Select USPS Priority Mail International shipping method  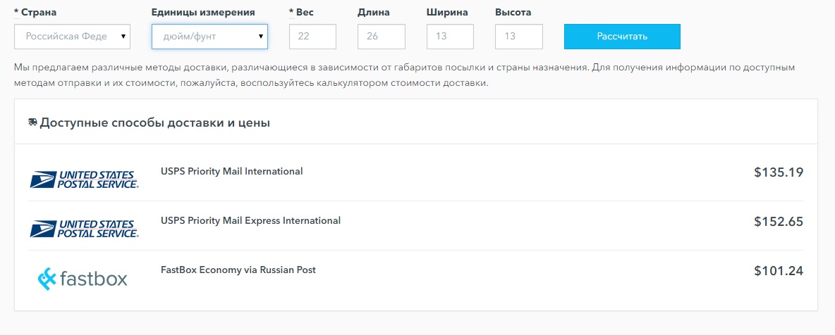pyautogui.click(x=231, y=171)
